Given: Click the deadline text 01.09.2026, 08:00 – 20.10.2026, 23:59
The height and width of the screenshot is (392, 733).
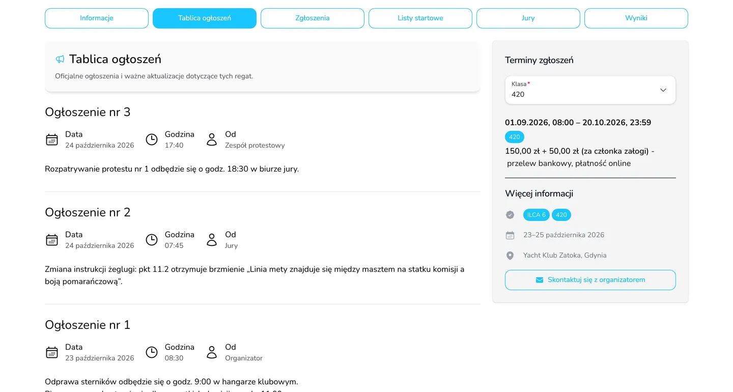Looking at the screenshot, I should pos(578,123).
